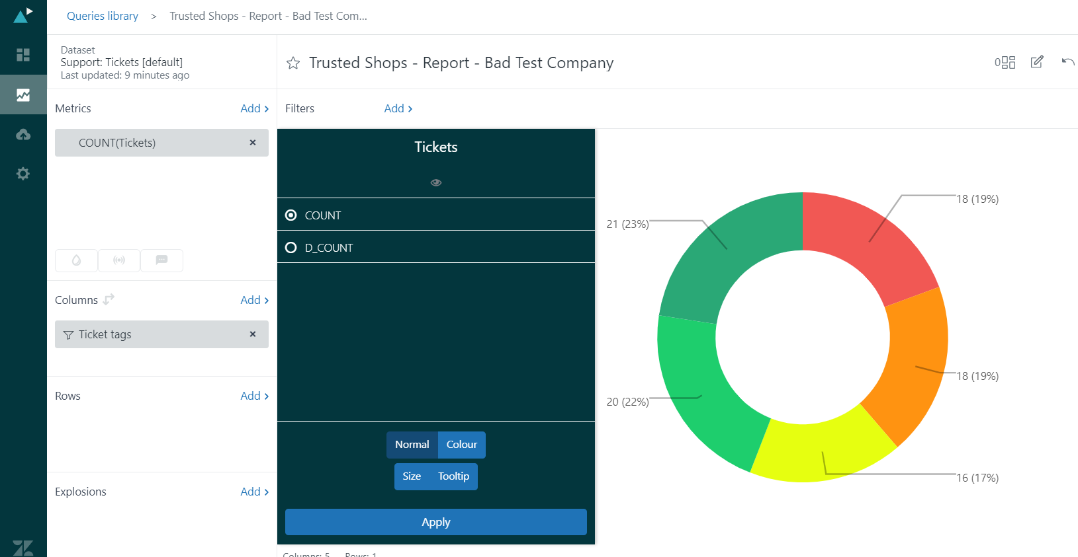The image size is (1078, 557).
Task: Add a new column via Add link
Action: 255,300
